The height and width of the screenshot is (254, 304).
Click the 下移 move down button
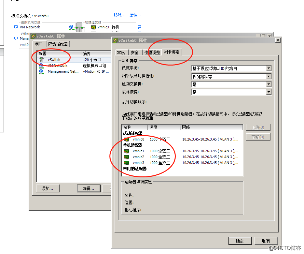258,137
